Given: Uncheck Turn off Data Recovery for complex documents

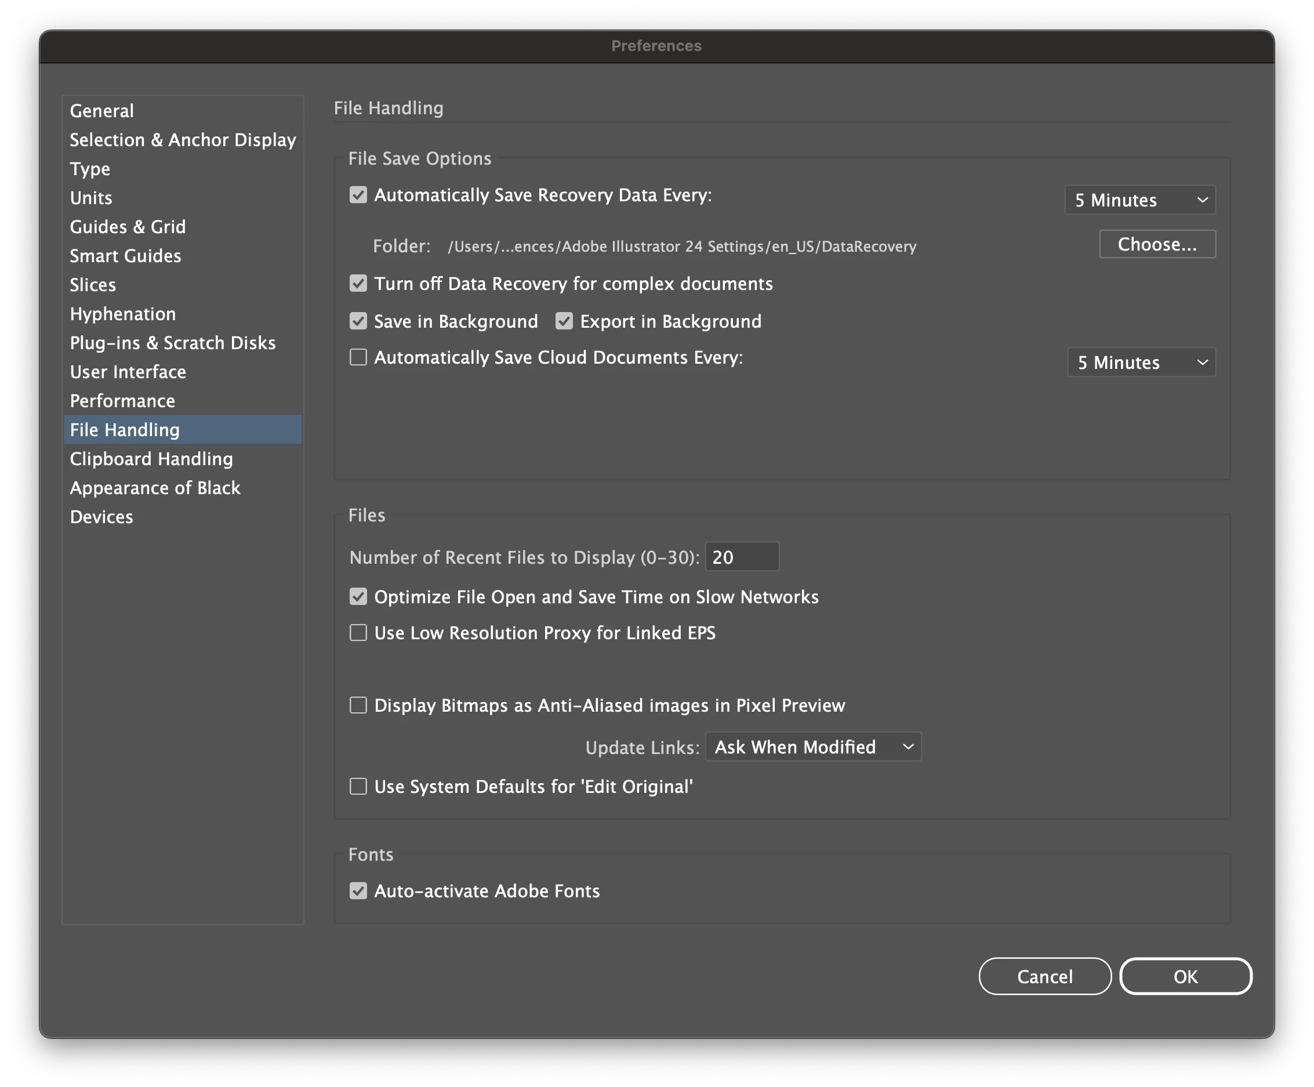Looking at the screenshot, I should click(358, 284).
